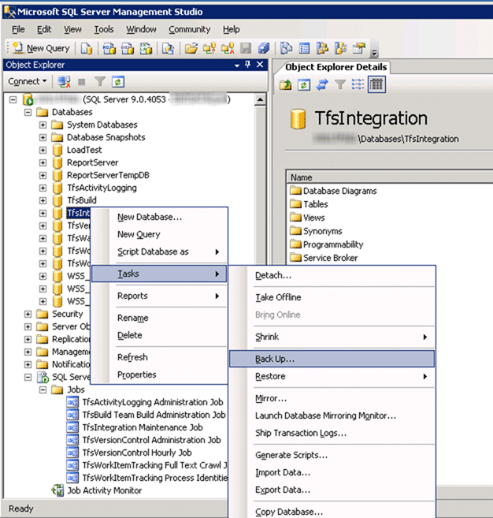Screen dimensions: 493x518
Task: Click the Filter icon in Details toolbar
Action: (340, 84)
